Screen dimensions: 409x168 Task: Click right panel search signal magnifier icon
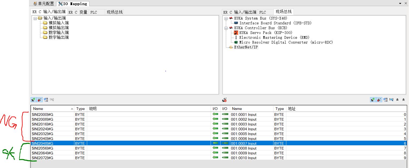point(391,100)
